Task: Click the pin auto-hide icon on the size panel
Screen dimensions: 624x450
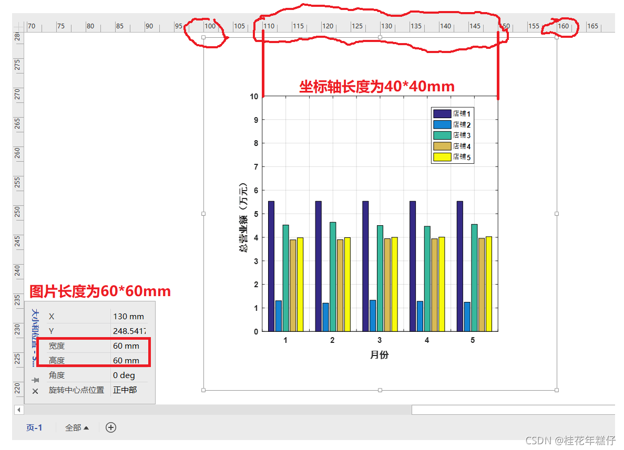Action: click(x=35, y=380)
